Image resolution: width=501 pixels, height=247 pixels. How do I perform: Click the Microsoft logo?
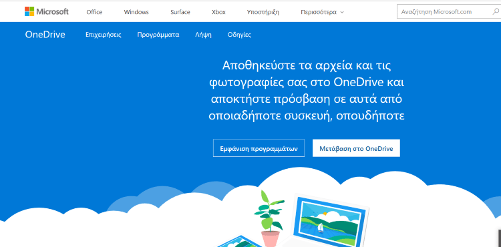point(47,12)
